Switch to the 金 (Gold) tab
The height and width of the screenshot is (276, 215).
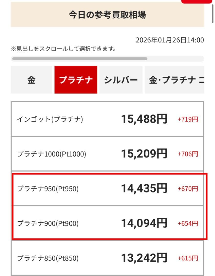coord(31,80)
